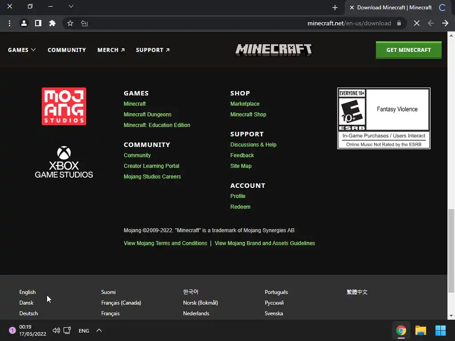This screenshot has width=455, height=341.
Task: Open the Support nav item
Action: tap(153, 50)
